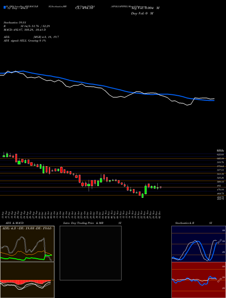Select the CL: 494.10 closing price text
The width and height of the screenshot is (226, 298).
[84, 8]
